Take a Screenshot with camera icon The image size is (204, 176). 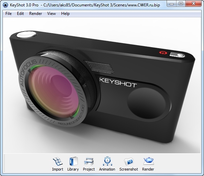(x=129, y=162)
